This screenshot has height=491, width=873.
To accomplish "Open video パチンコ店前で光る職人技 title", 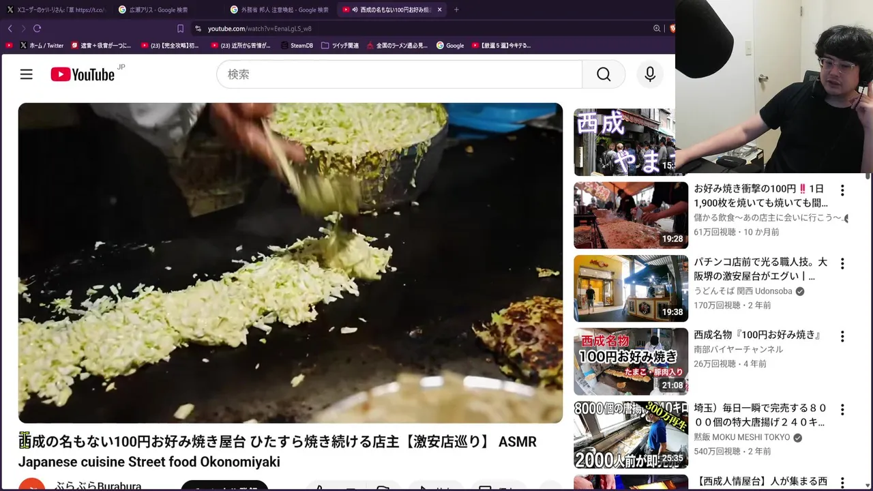I will pyautogui.click(x=760, y=269).
